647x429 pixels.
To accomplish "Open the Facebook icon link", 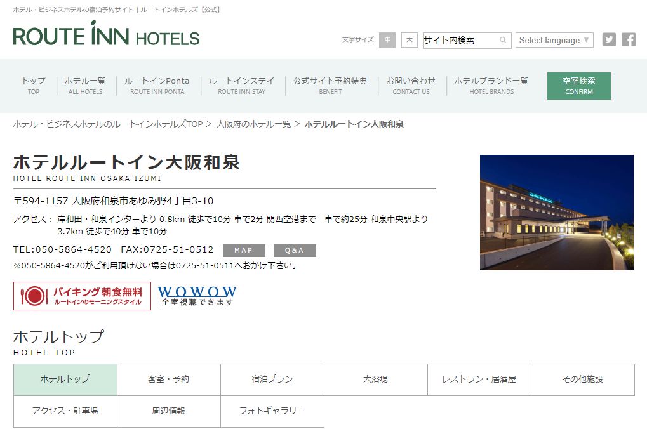I will pyautogui.click(x=629, y=39).
